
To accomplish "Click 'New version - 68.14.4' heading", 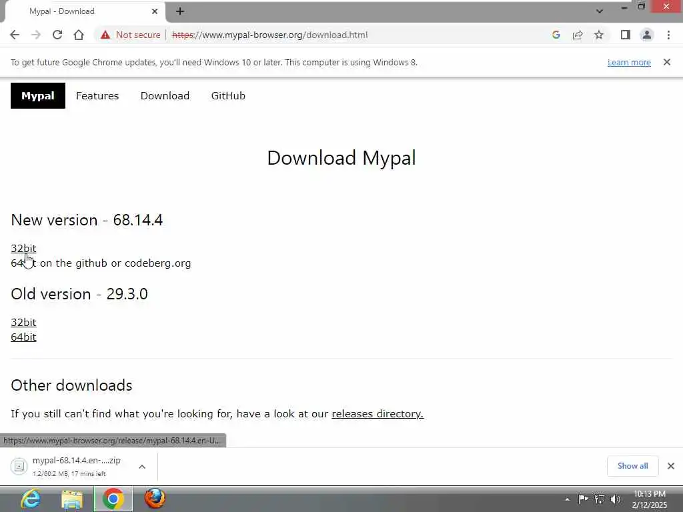I will click(87, 220).
